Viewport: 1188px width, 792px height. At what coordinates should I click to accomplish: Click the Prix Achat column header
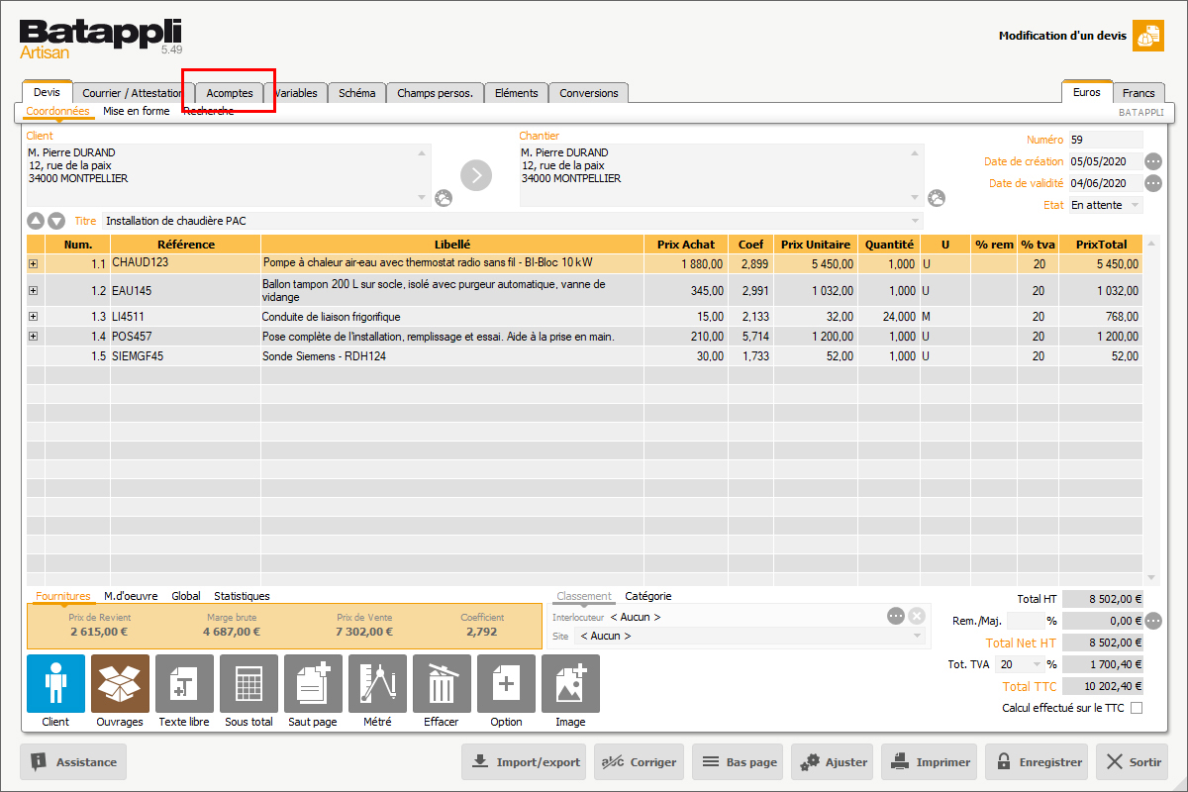point(685,245)
